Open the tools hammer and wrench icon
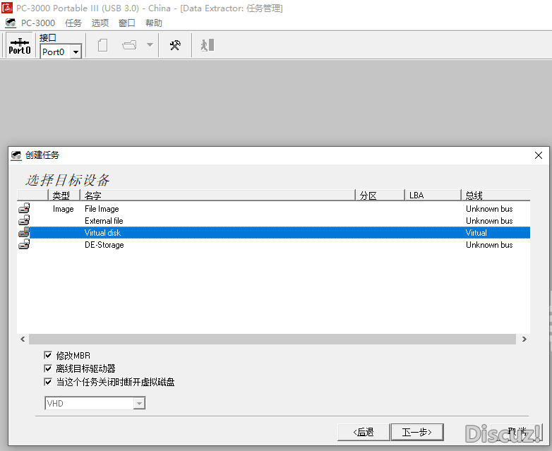The width and height of the screenshot is (552, 451). tap(175, 45)
